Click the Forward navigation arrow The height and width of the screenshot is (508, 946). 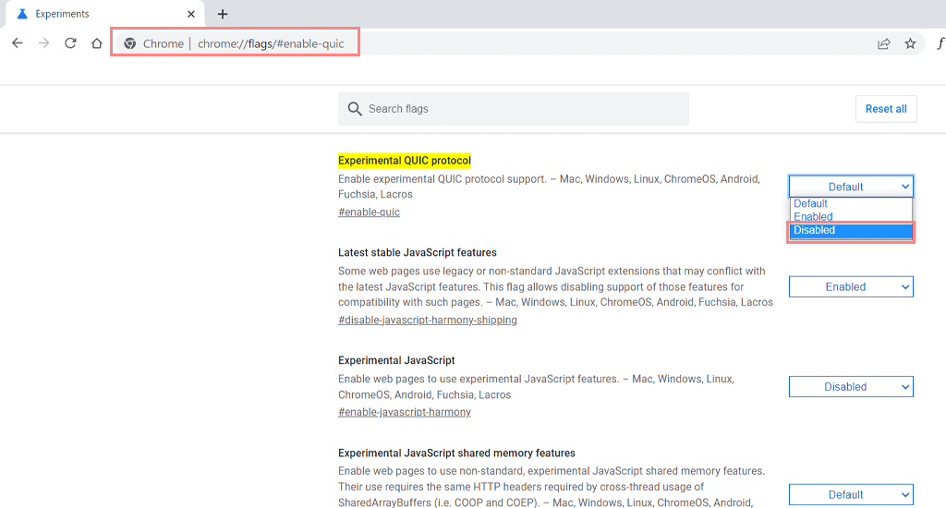click(43, 43)
